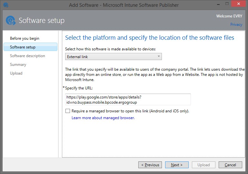The height and width of the screenshot is (174, 248).
Task: Click the Intune icon in the title bar
Action: click(6, 5)
